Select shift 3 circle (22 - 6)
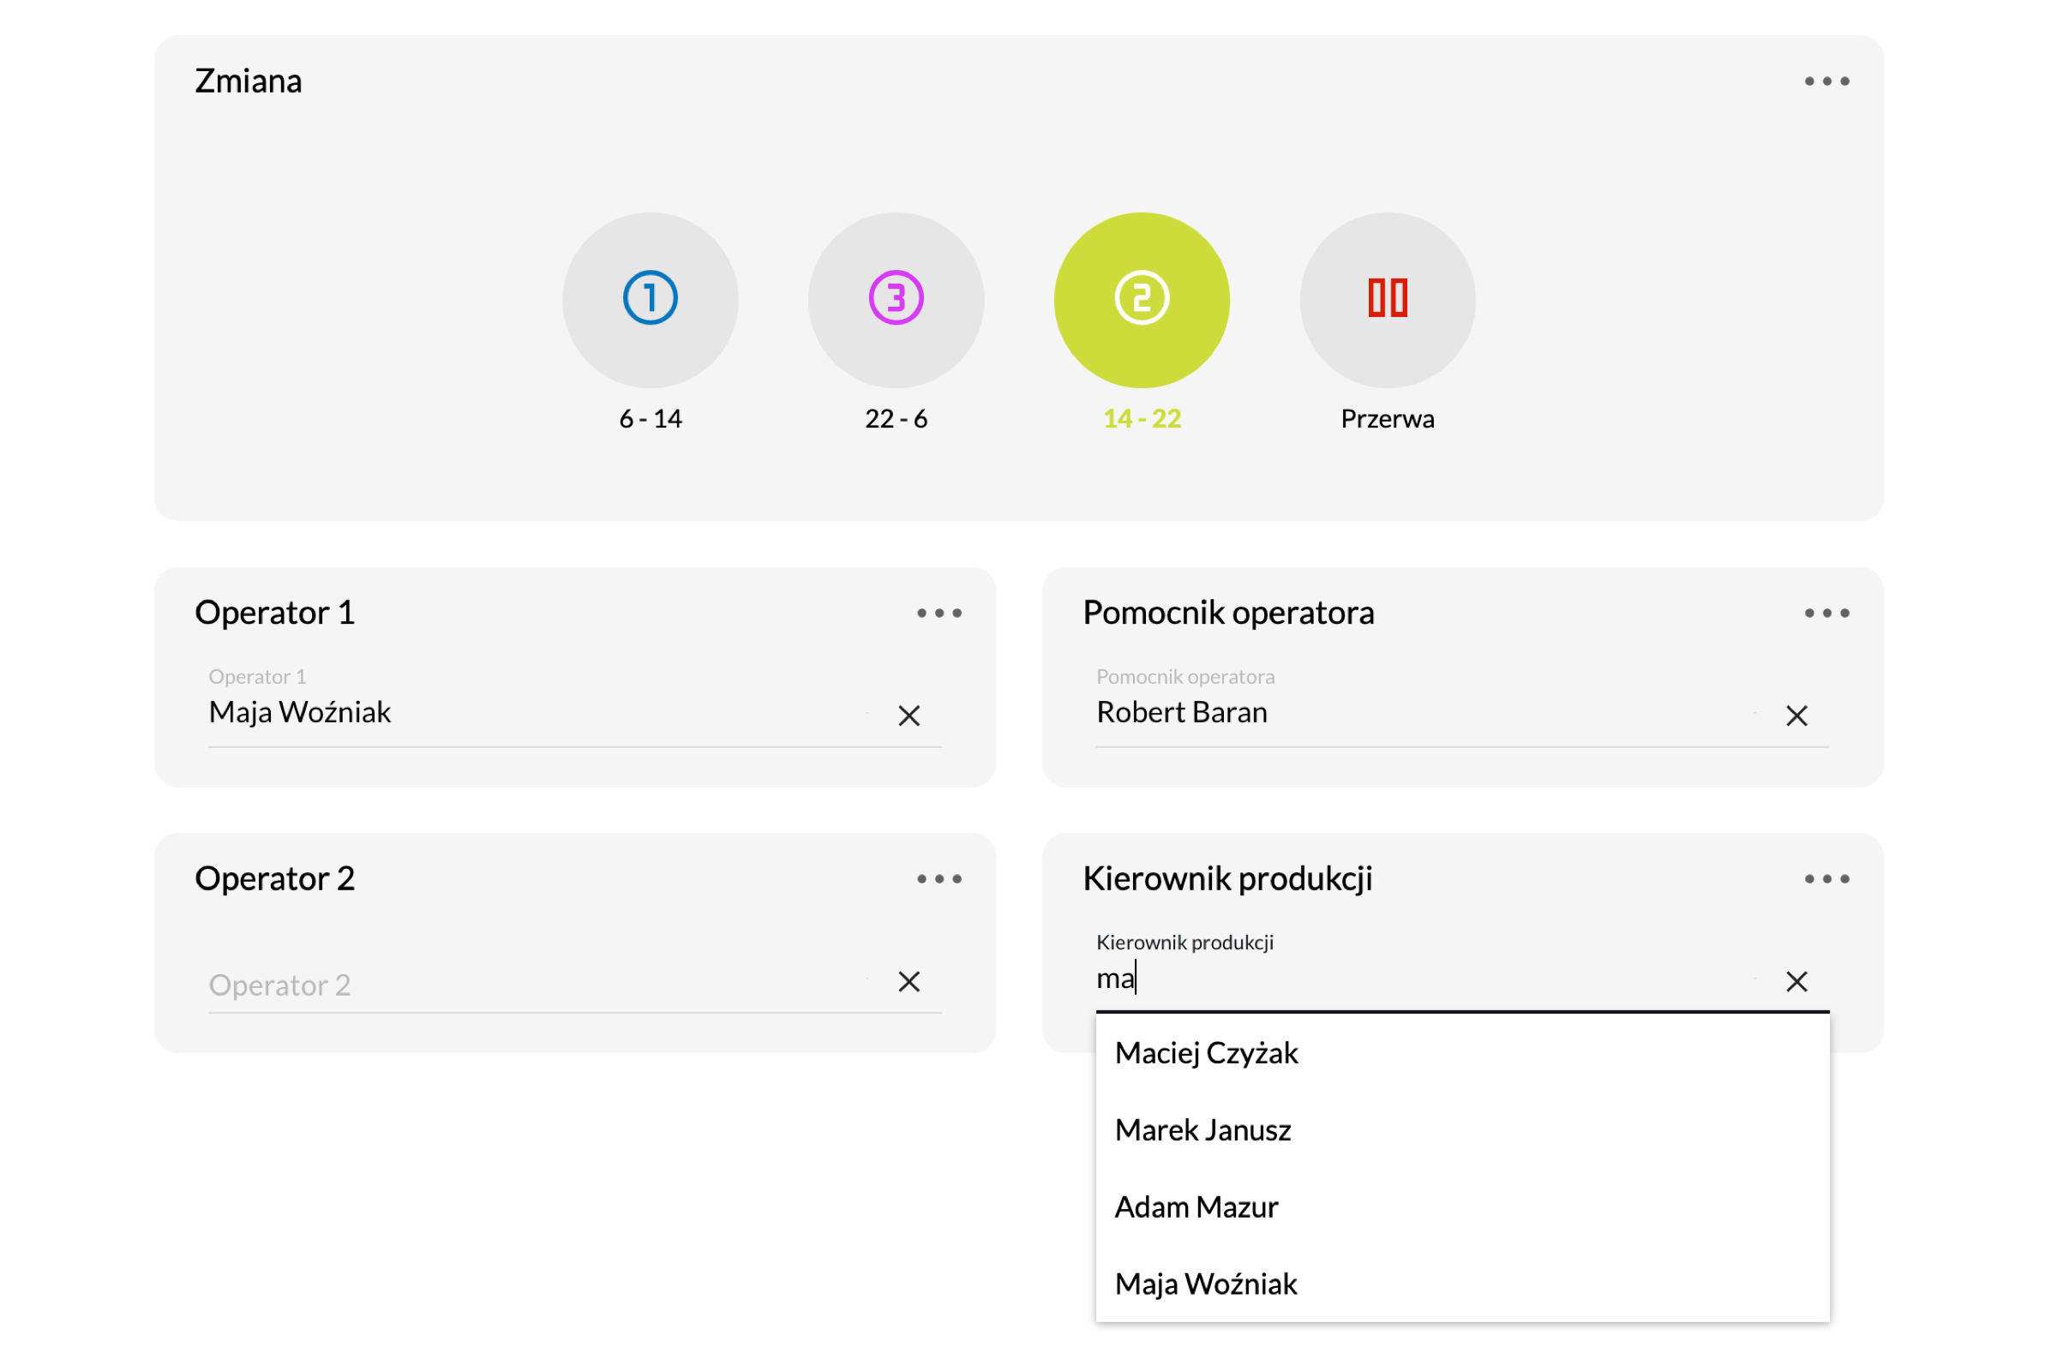 point(896,300)
